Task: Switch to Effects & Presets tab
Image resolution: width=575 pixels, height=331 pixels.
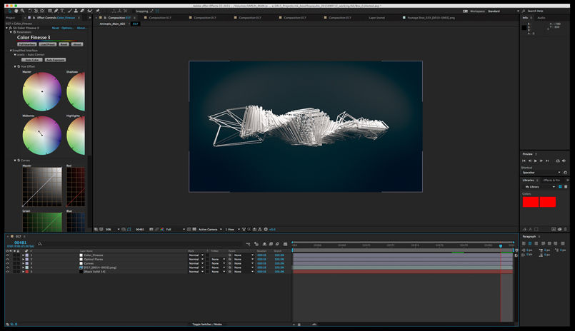Action: click(551, 180)
